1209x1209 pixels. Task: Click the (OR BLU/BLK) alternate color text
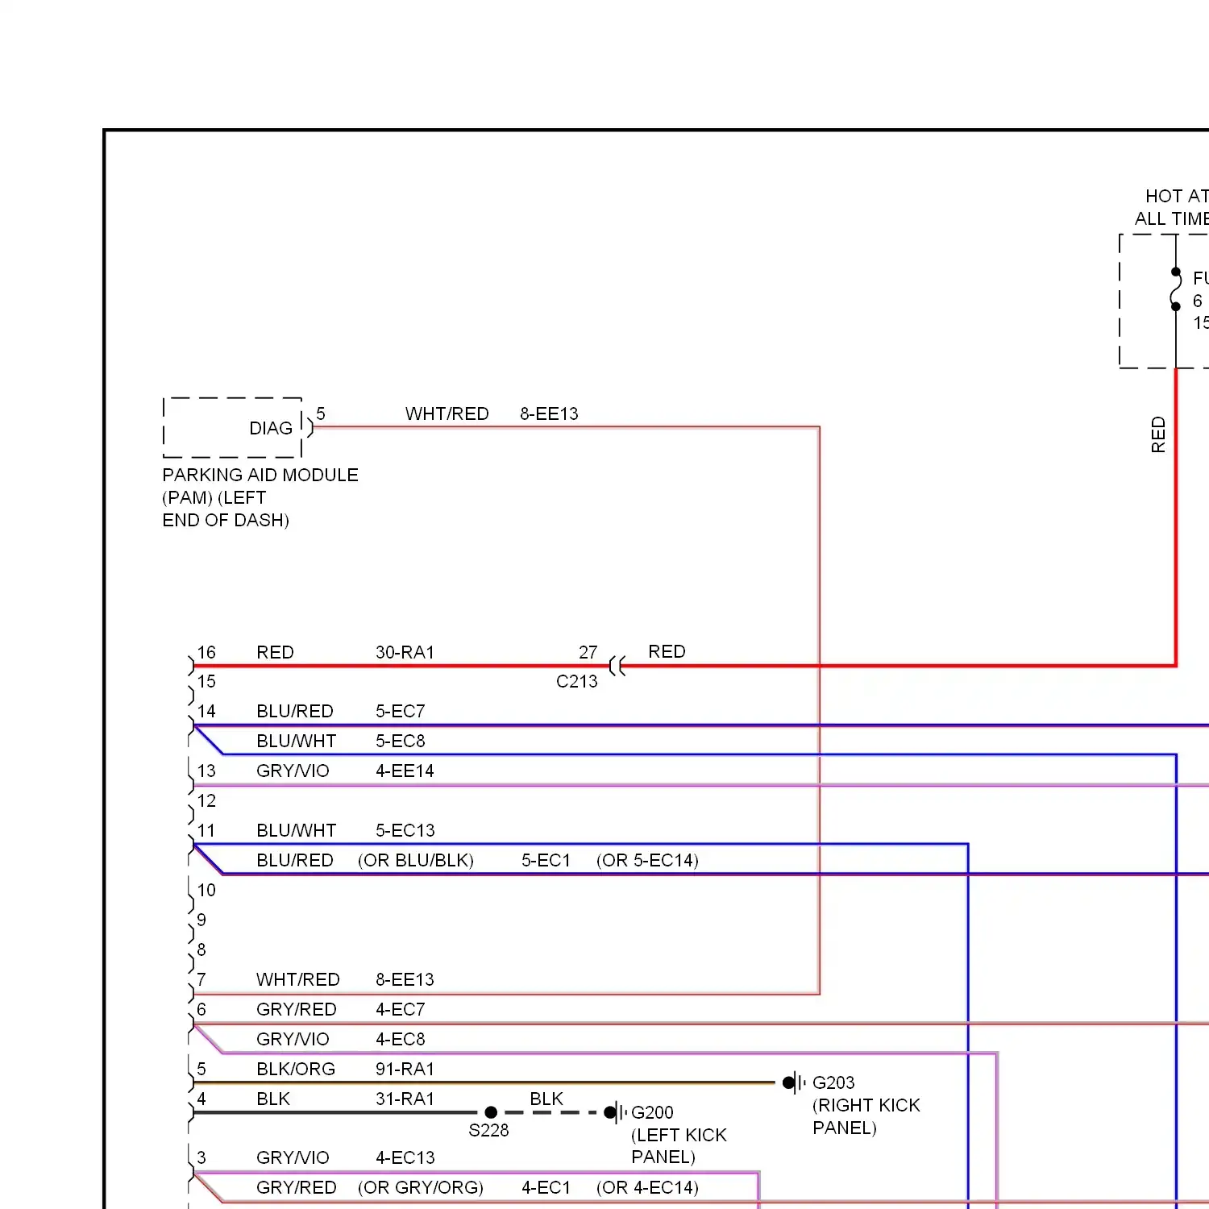click(416, 860)
